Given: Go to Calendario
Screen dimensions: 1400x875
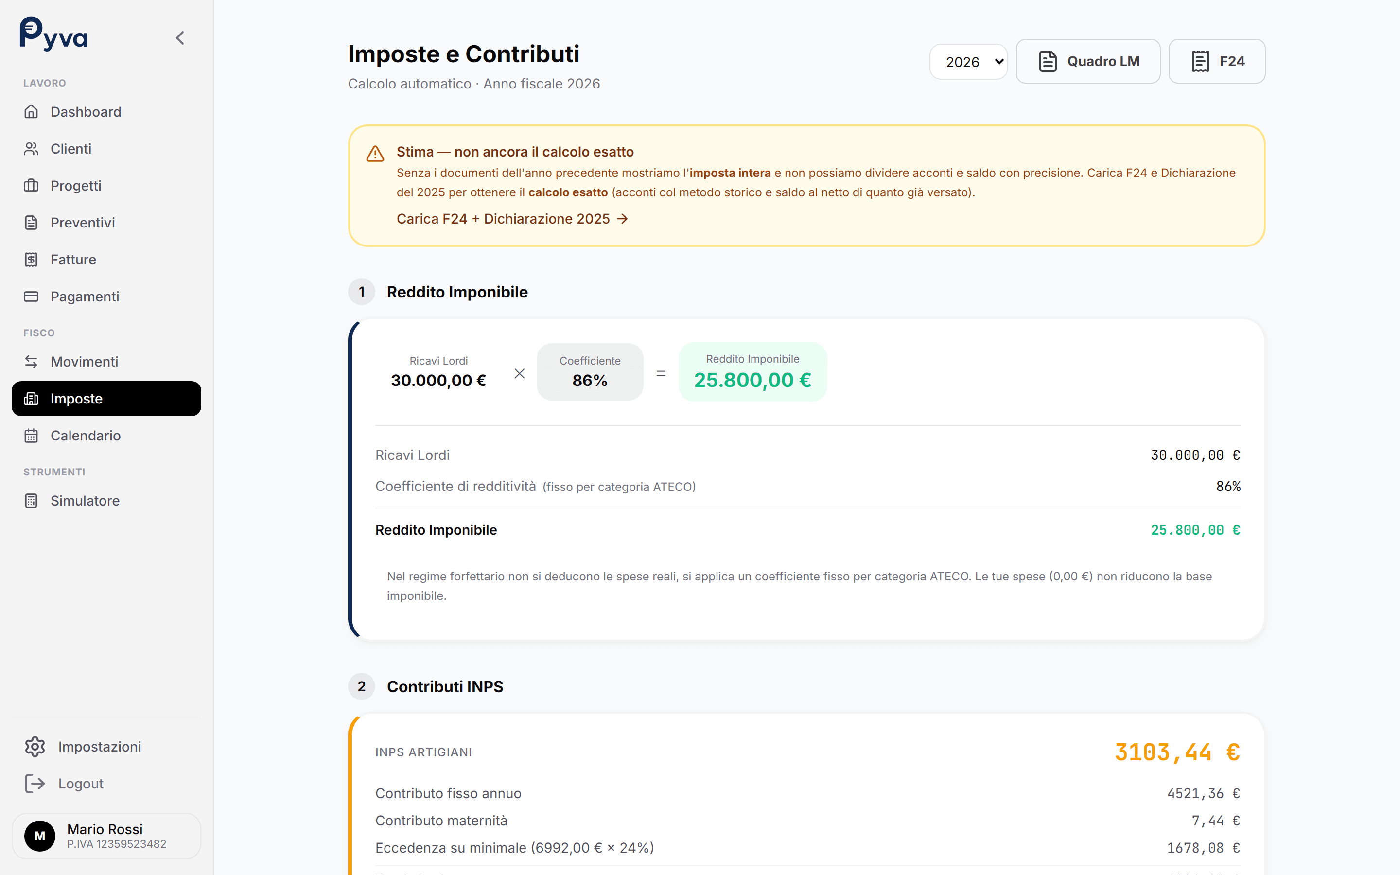Looking at the screenshot, I should (106, 436).
